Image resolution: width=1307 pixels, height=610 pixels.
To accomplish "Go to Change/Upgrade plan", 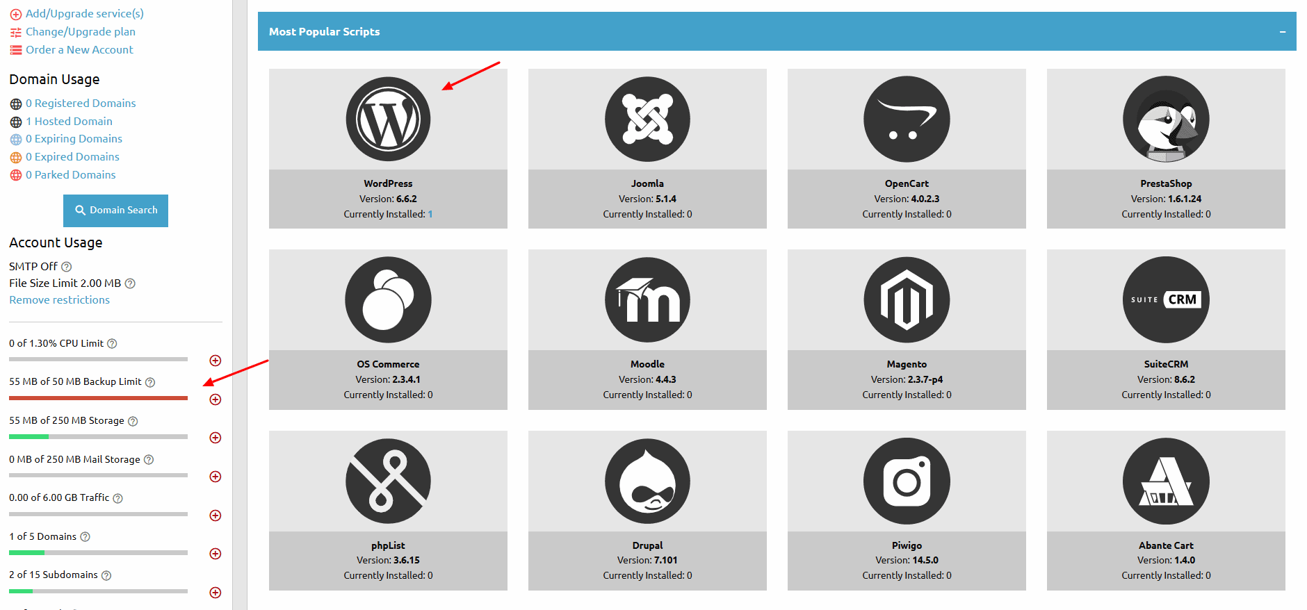I will coord(80,32).
